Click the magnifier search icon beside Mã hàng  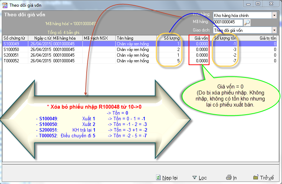[247, 23]
